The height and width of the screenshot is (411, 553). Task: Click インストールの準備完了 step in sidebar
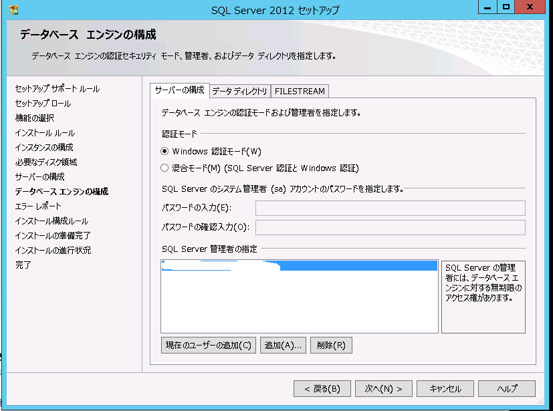(x=53, y=235)
